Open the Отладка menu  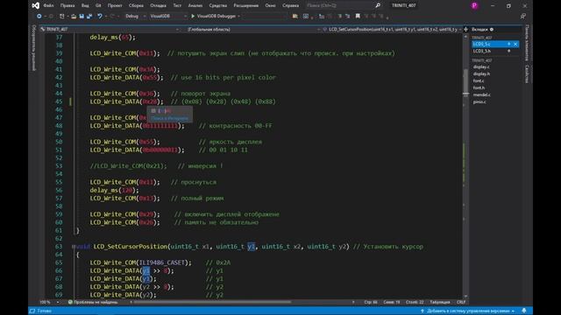[158, 6]
